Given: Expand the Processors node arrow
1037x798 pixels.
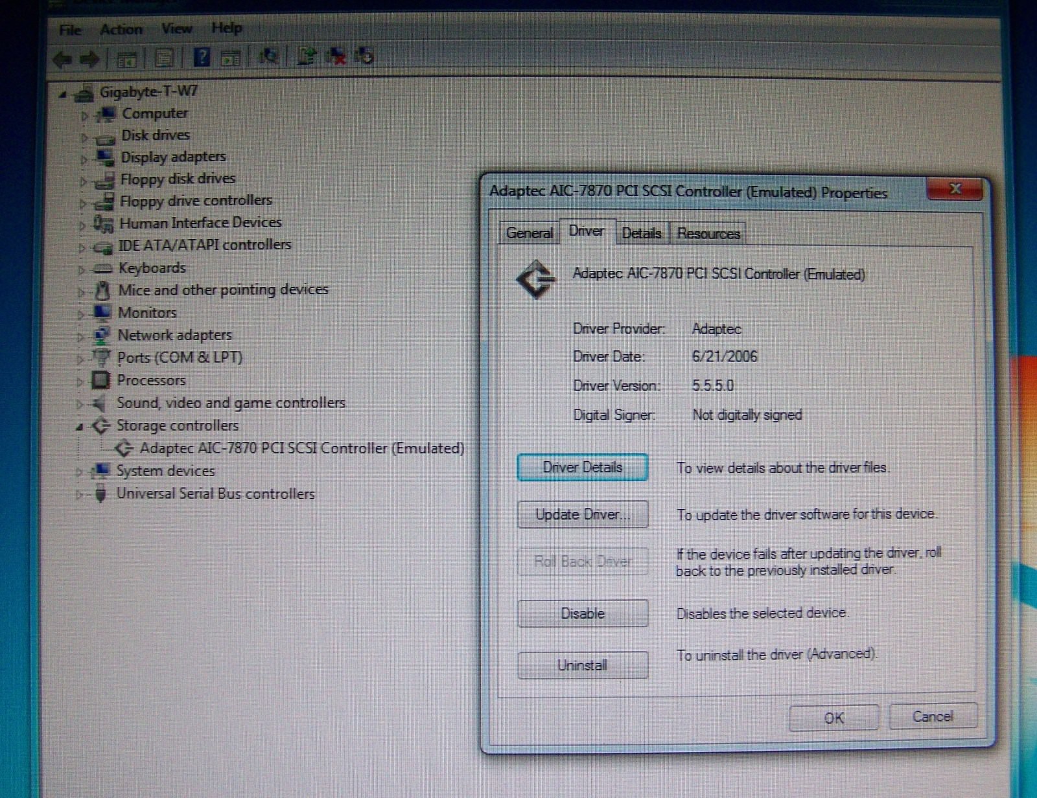Looking at the screenshot, I should 80,382.
